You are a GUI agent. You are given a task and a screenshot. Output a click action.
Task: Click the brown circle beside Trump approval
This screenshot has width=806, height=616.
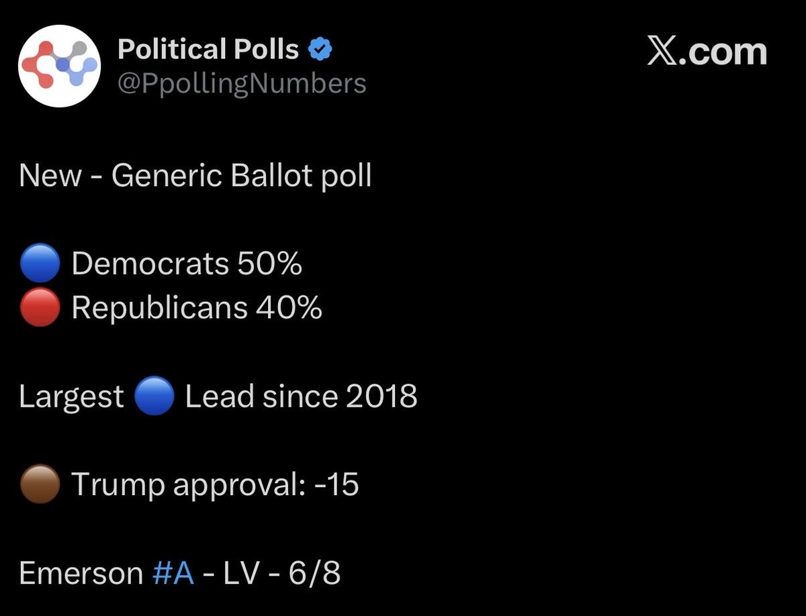click(x=41, y=484)
